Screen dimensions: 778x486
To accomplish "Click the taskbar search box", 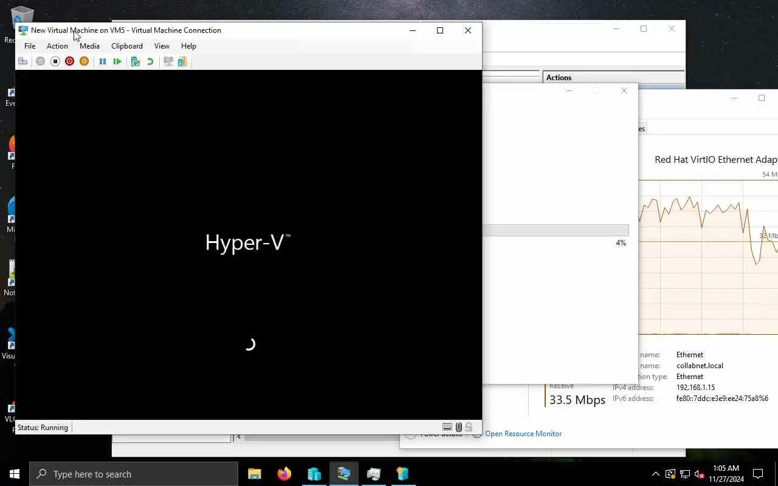I will 134,474.
